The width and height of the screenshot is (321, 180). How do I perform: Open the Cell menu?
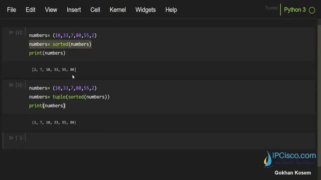point(95,10)
